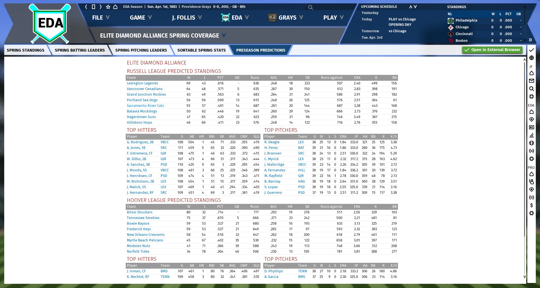Image resolution: width=540 pixels, height=288 pixels.
Task: Open the mail envelope icon in the sidebar
Action: point(531,81)
